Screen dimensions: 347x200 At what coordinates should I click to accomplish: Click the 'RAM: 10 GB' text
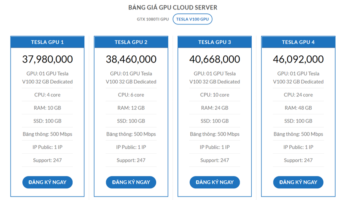[47, 108]
